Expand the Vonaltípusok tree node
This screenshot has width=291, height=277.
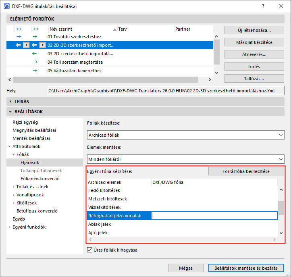click(x=14, y=195)
